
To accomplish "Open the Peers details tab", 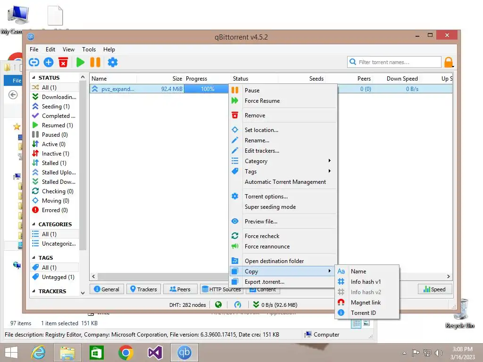I will [x=180, y=289].
